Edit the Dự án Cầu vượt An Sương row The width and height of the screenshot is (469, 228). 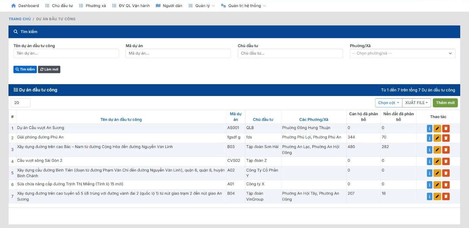(x=437, y=128)
